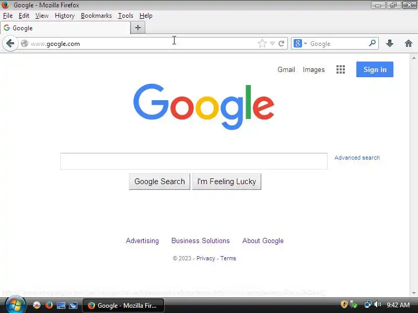
Task: Open a new tab with the plus button
Action: [138, 28]
